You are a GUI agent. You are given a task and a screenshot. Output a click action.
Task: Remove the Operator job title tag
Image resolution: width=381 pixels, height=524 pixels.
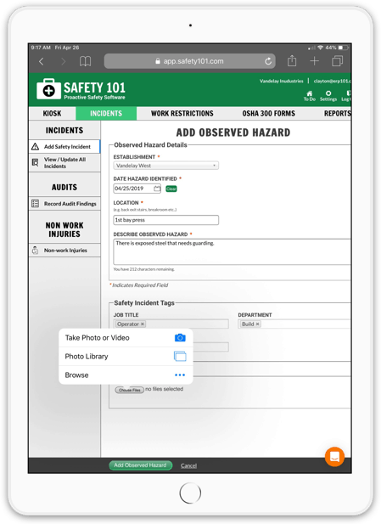(x=143, y=324)
